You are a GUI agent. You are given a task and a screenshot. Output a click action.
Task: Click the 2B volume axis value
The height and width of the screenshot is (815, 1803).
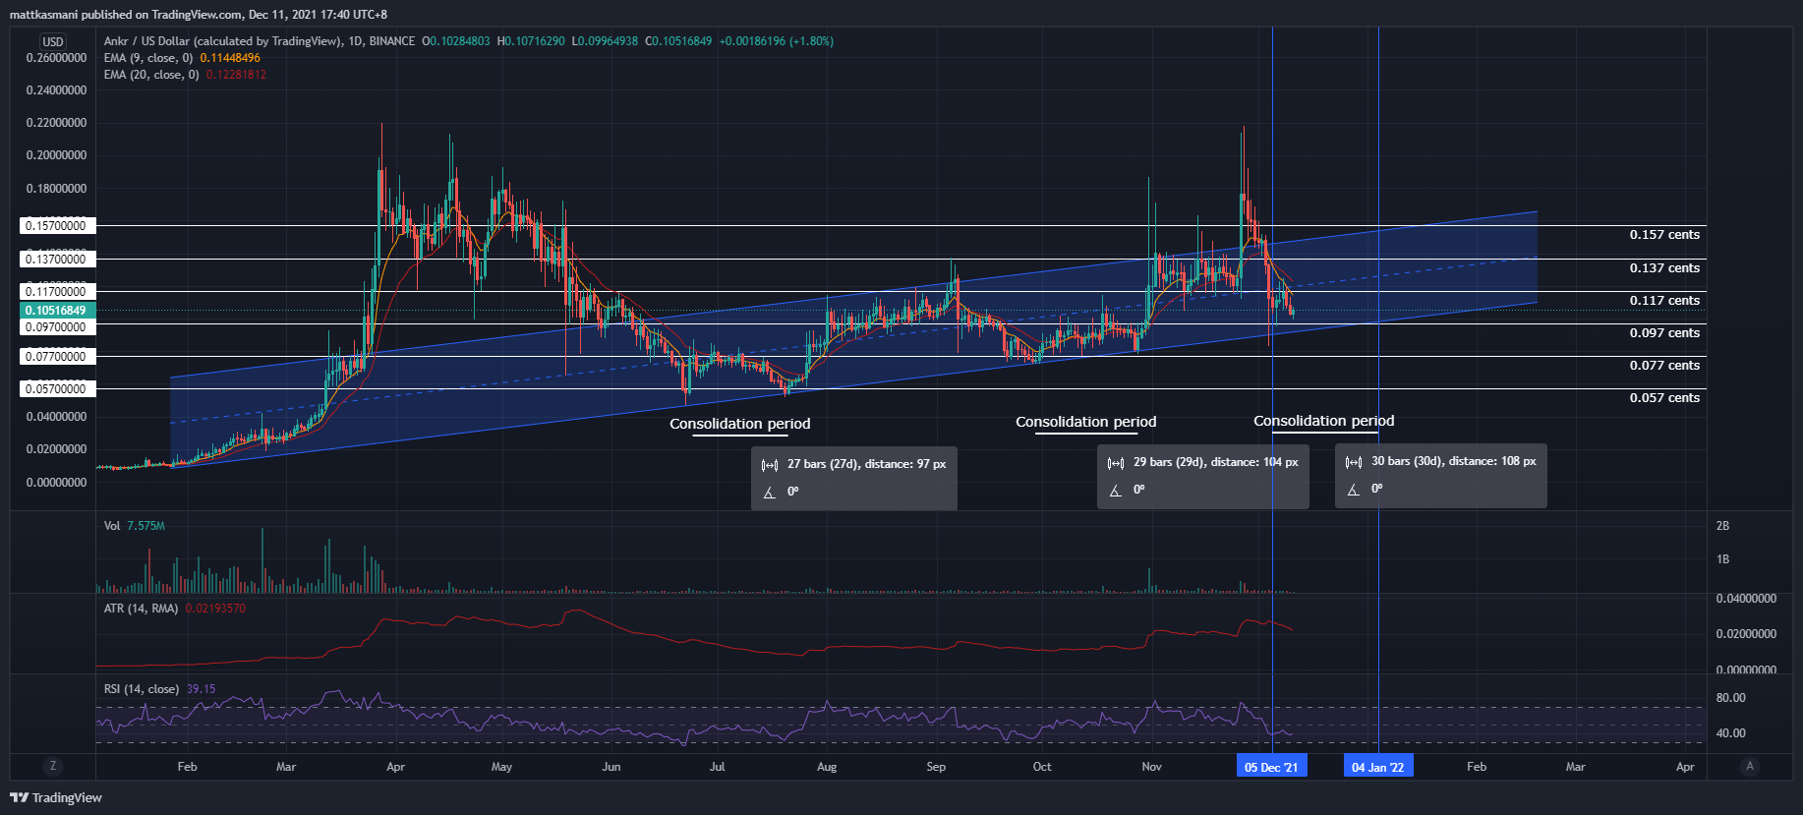pyautogui.click(x=1722, y=526)
